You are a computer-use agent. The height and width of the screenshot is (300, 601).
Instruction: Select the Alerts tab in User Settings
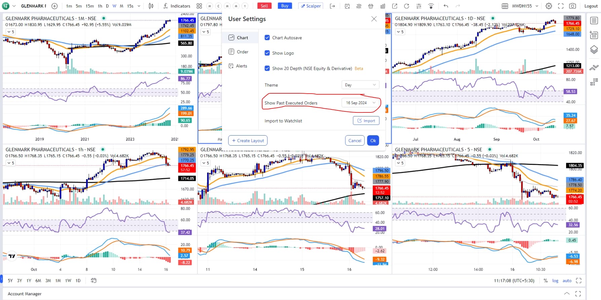point(240,66)
